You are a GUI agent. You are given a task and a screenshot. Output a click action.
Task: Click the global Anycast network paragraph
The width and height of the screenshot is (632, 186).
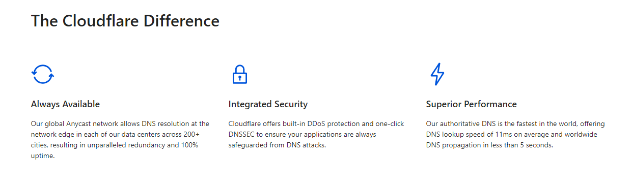[x=120, y=140]
